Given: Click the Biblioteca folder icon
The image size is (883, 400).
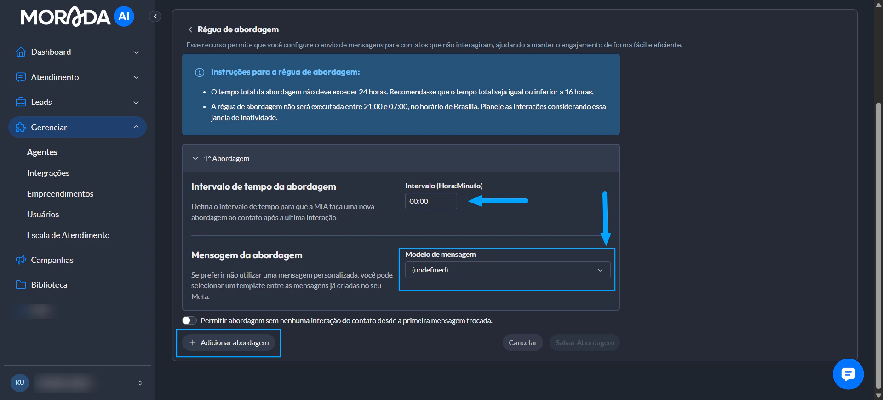Looking at the screenshot, I should 21,285.
